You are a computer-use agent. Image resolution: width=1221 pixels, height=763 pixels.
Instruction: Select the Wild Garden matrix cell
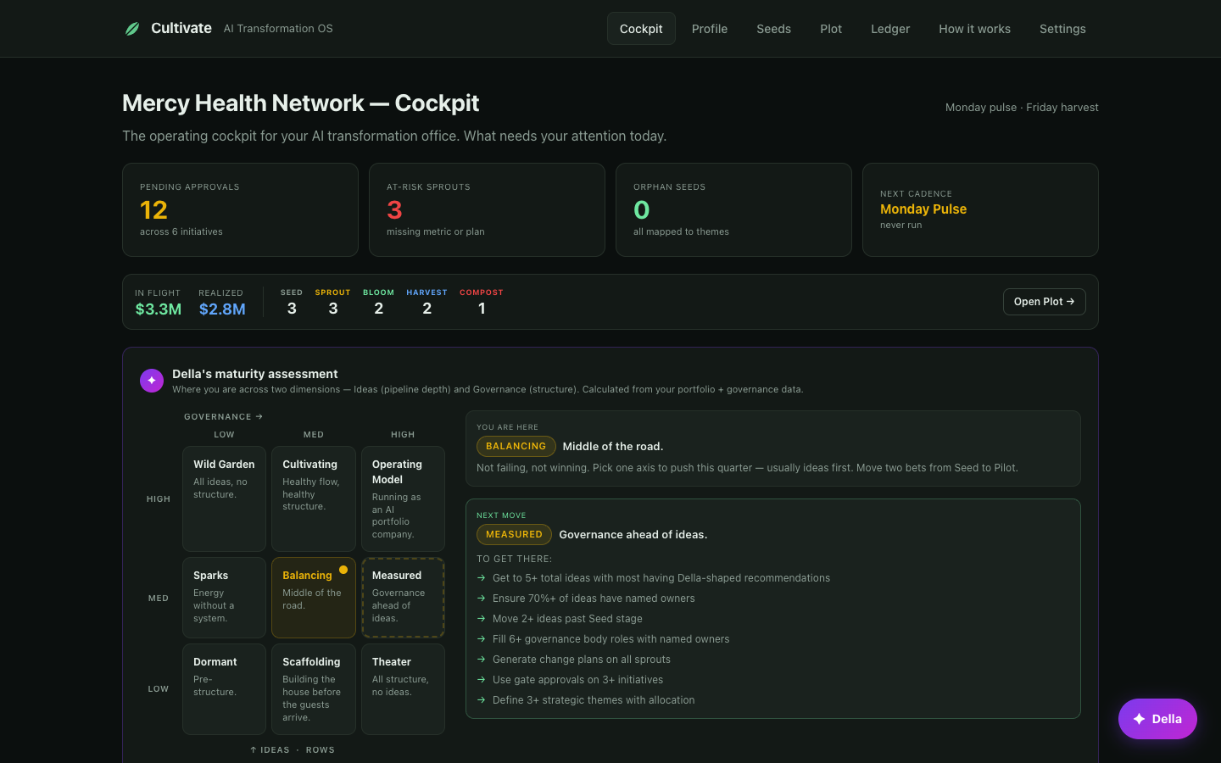click(224, 498)
